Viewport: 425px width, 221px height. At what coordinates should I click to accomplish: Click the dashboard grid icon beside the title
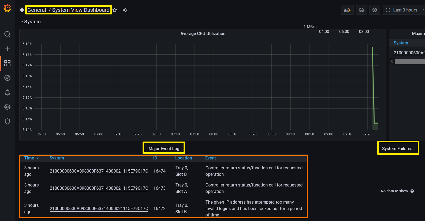pyautogui.click(x=22, y=10)
